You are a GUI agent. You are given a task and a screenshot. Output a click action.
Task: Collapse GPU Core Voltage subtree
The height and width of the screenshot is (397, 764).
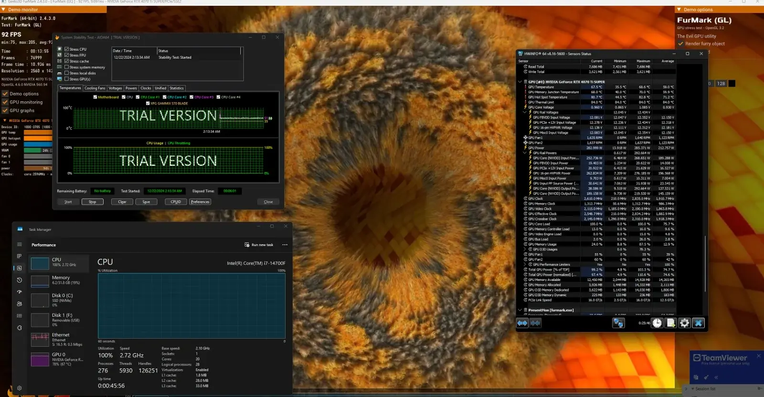pyautogui.click(x=525, y=112)
